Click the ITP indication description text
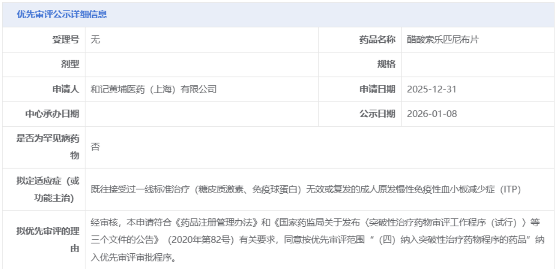Image resolution: width=557 pixels, height=269 pixels. [306, 189]
